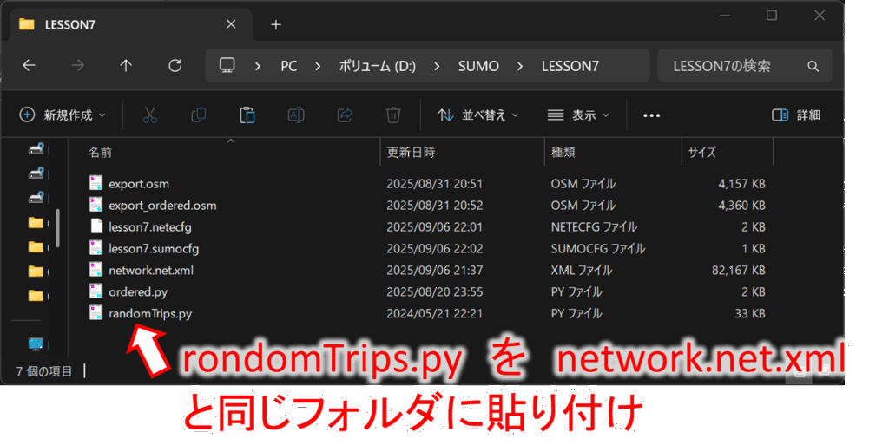Image resolution: width=889 pixels, height=445 pixels.
Task: Sort by 種類 column header
Action: [x=563, y=153]
